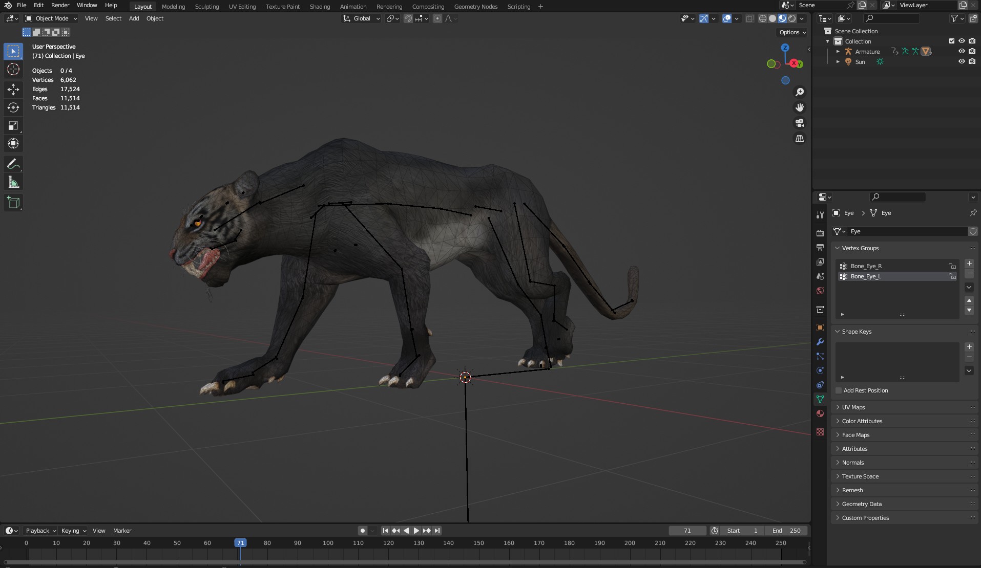Expand the Armature tree item
The height and width of the screenshot is (568, 981).
(x=838, y=51)
